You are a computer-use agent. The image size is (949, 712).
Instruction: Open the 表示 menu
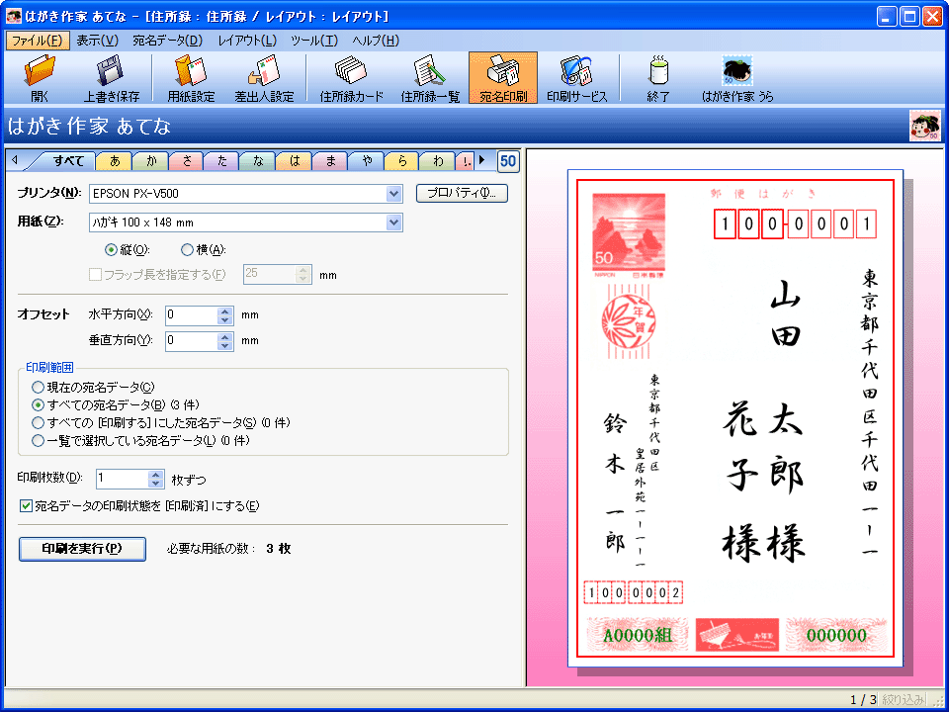point(98,41)
